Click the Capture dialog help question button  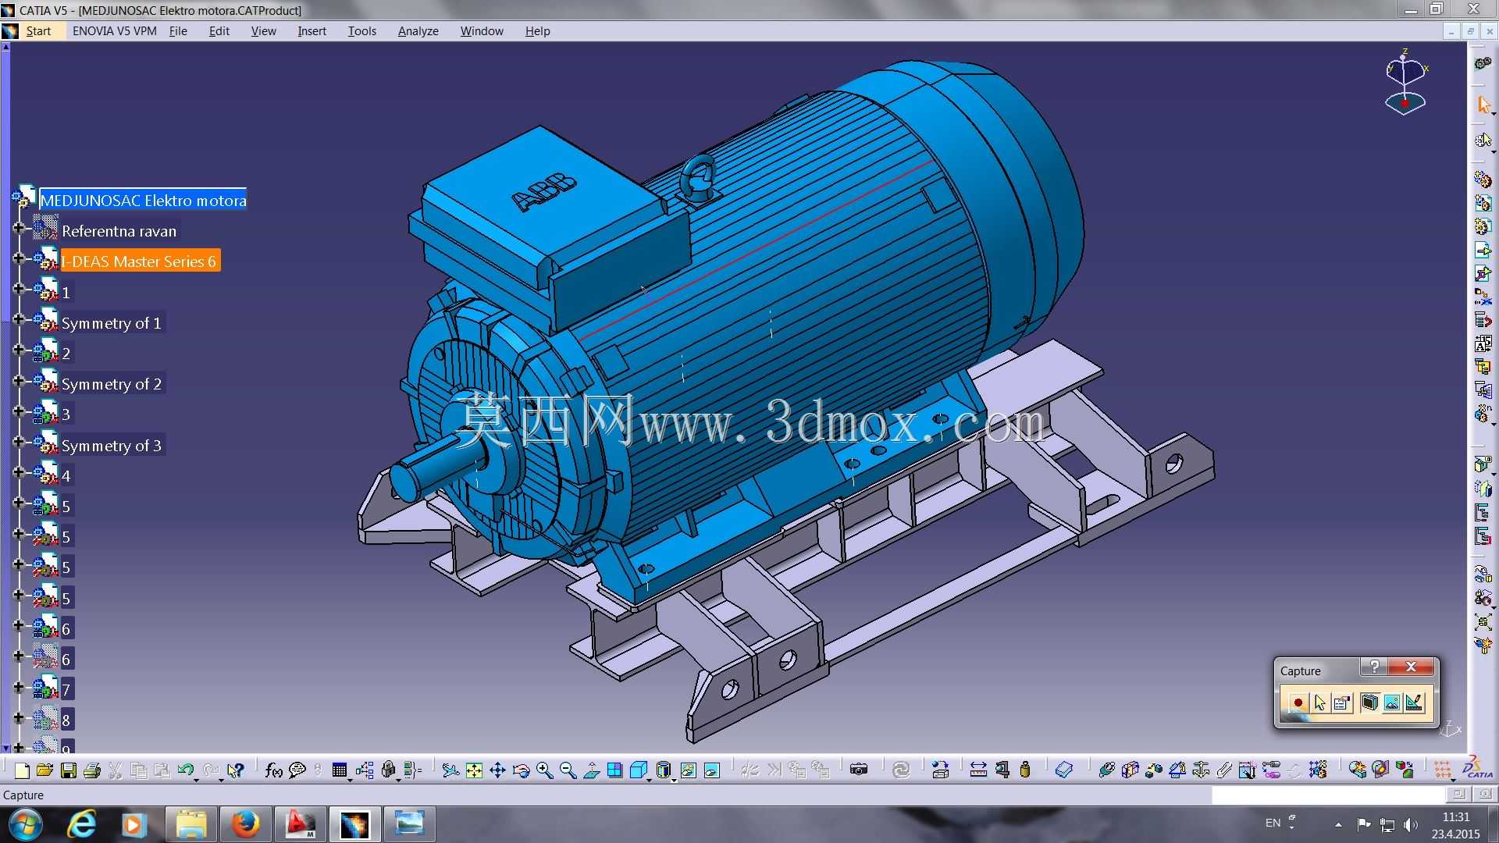[x=1374, y=667]
